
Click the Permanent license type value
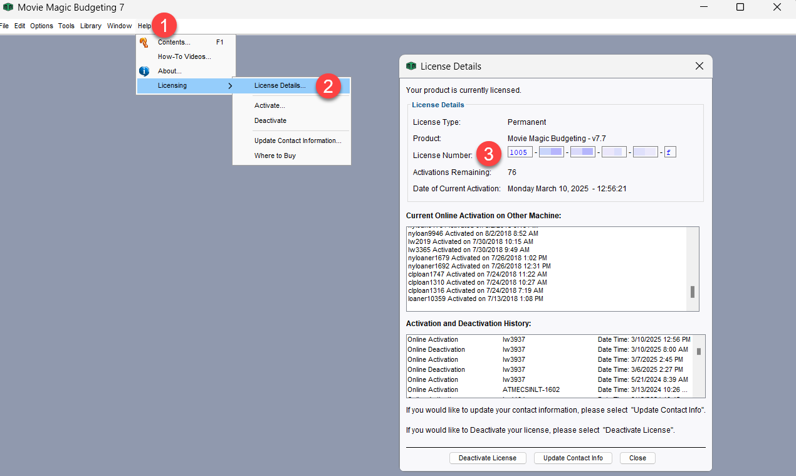click(526, 122)
